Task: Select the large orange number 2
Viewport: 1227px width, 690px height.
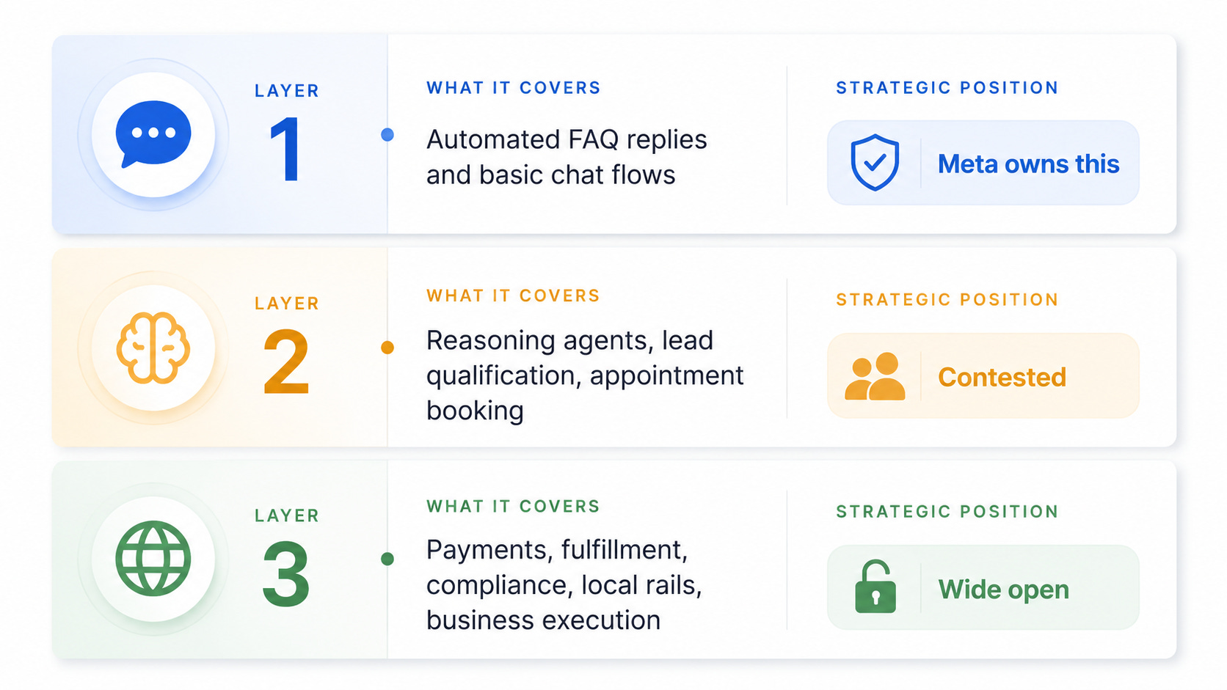Action: coord(286,361)
